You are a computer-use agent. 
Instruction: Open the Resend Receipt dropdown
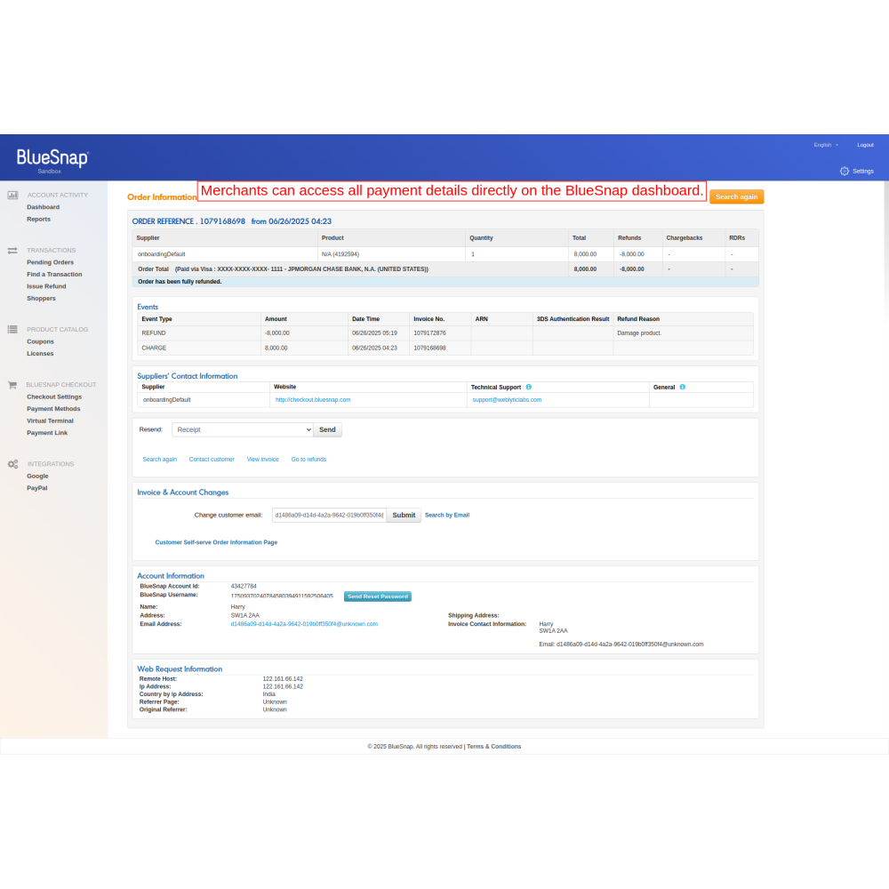242,429
